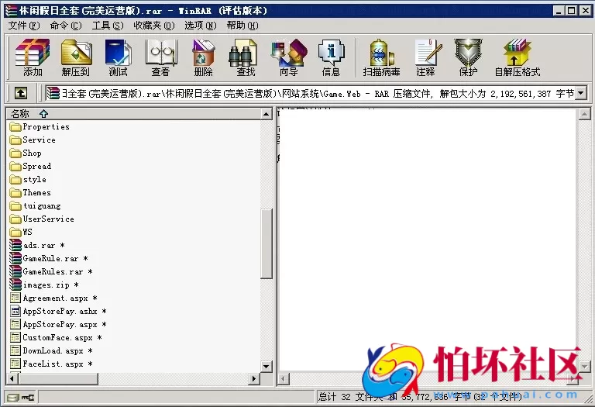Click 扫描病毒 (Virus scan) icon
Screen dimensions: 595x407
click(x=381, y=57)
